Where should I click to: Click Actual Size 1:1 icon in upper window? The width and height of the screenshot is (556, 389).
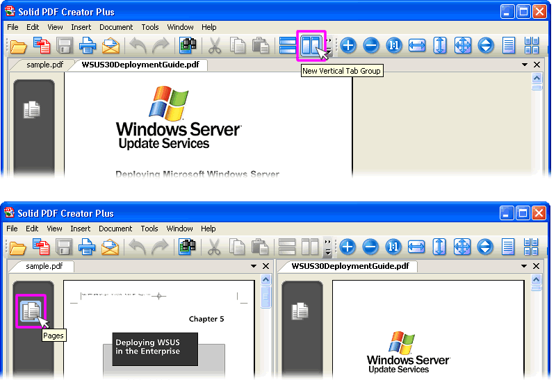(x=394, y=45)
